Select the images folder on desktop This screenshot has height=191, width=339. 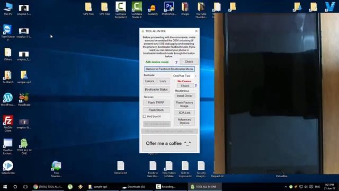click(185, 9)
